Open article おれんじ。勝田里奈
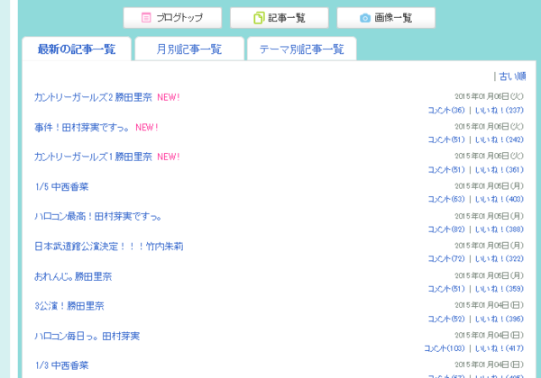 tap(73, 276)
